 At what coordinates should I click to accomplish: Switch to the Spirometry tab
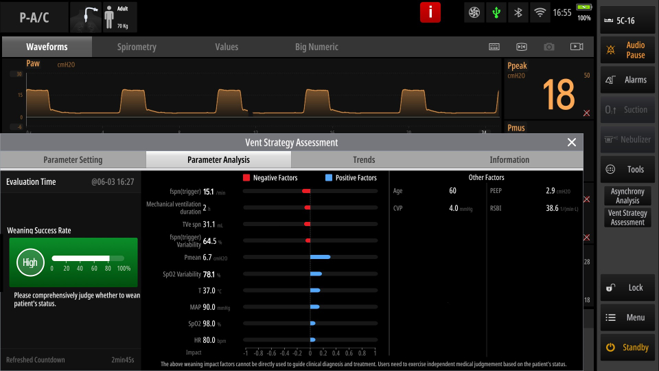(x=137, y=47)
